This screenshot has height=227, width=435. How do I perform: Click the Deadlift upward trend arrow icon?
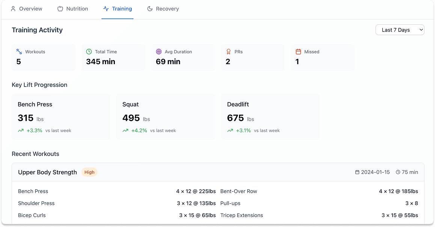pyautogui.click(x=230, y=131)
